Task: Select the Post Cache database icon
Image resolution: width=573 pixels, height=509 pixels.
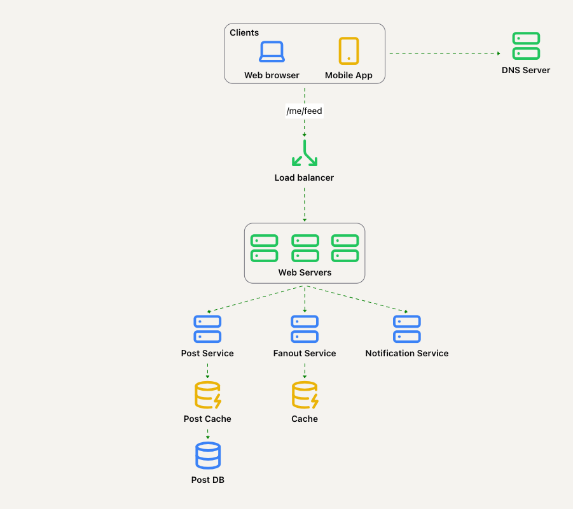Action: pos(207,395)
